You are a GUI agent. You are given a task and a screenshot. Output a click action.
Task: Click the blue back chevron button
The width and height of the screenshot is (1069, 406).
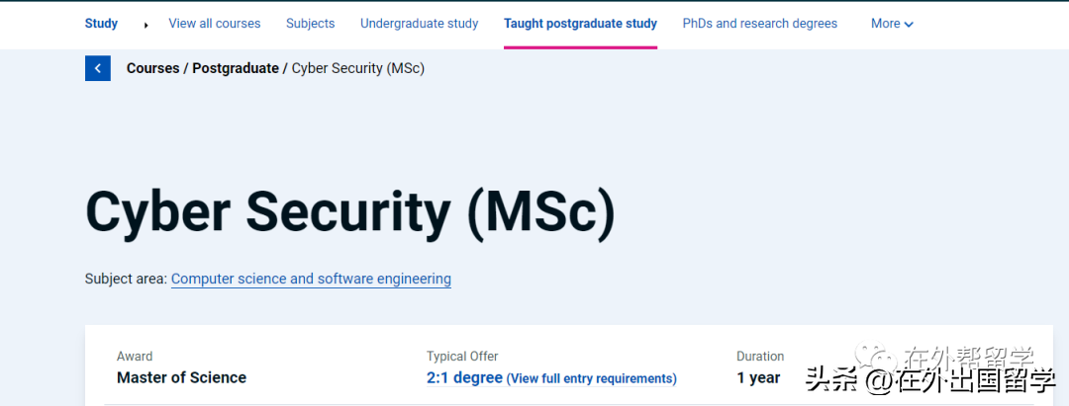(97, 68)
